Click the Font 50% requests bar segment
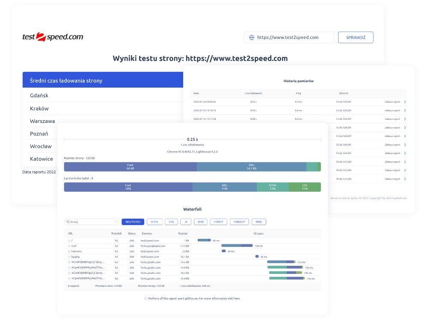Viewport: 428px width, 321px height. tap(128, 187)
